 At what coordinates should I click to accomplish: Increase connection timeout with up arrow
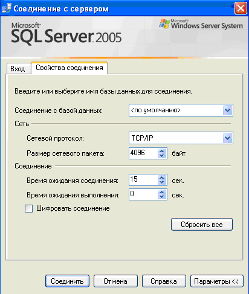(x=161, y=177)
